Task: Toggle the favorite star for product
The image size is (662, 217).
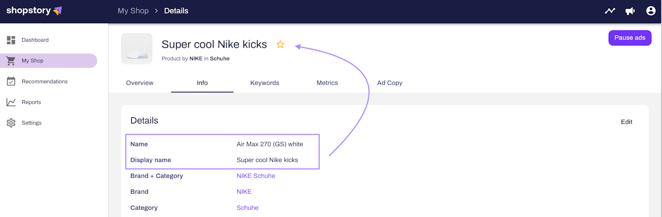Action: 280,44
